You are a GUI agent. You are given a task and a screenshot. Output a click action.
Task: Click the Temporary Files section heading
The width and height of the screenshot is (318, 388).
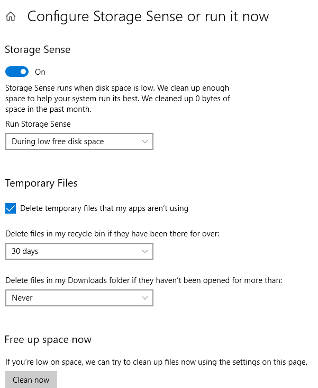click(x=41, y=183)
